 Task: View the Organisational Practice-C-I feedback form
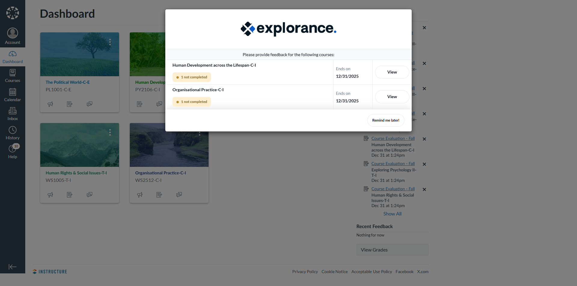[x=392, y=97]
